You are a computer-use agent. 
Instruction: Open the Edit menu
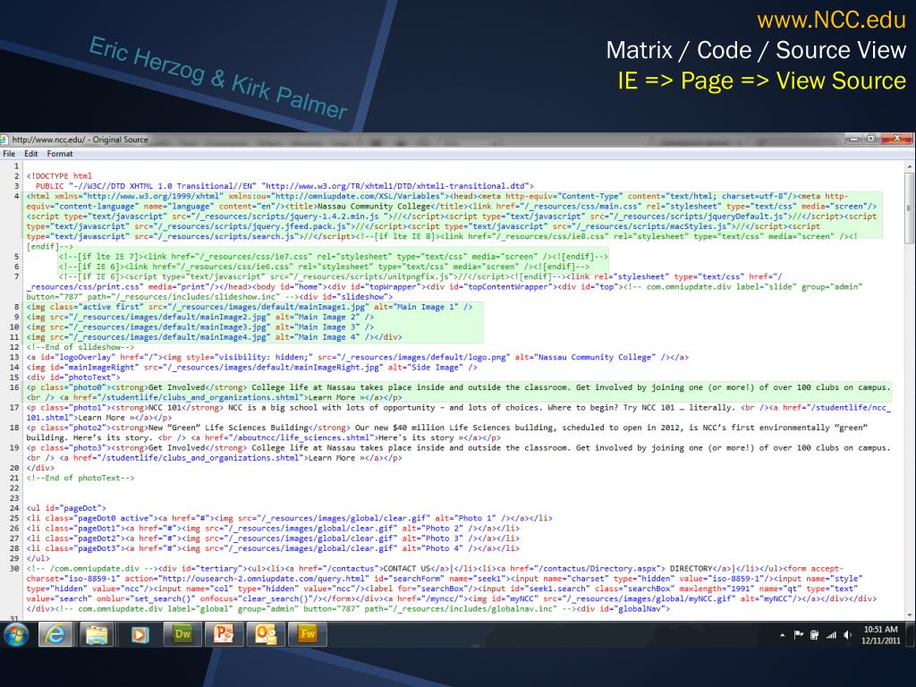tap(31, 154)
